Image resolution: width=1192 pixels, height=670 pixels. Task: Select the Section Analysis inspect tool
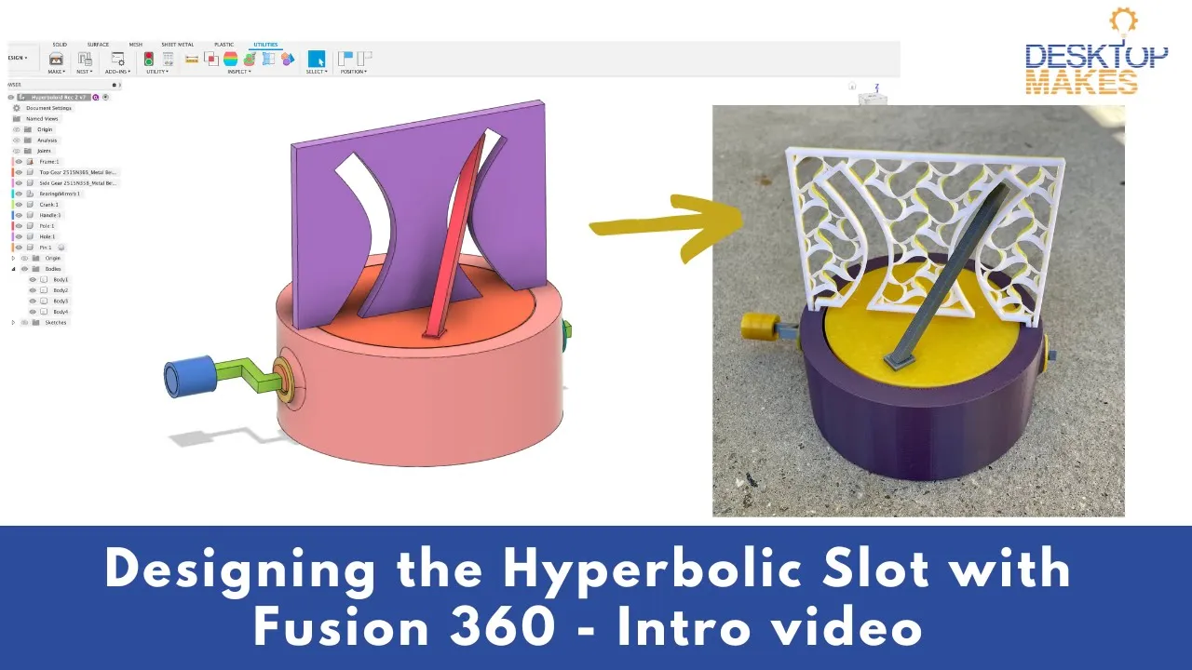pyautogui.click(x=250, y=60)
